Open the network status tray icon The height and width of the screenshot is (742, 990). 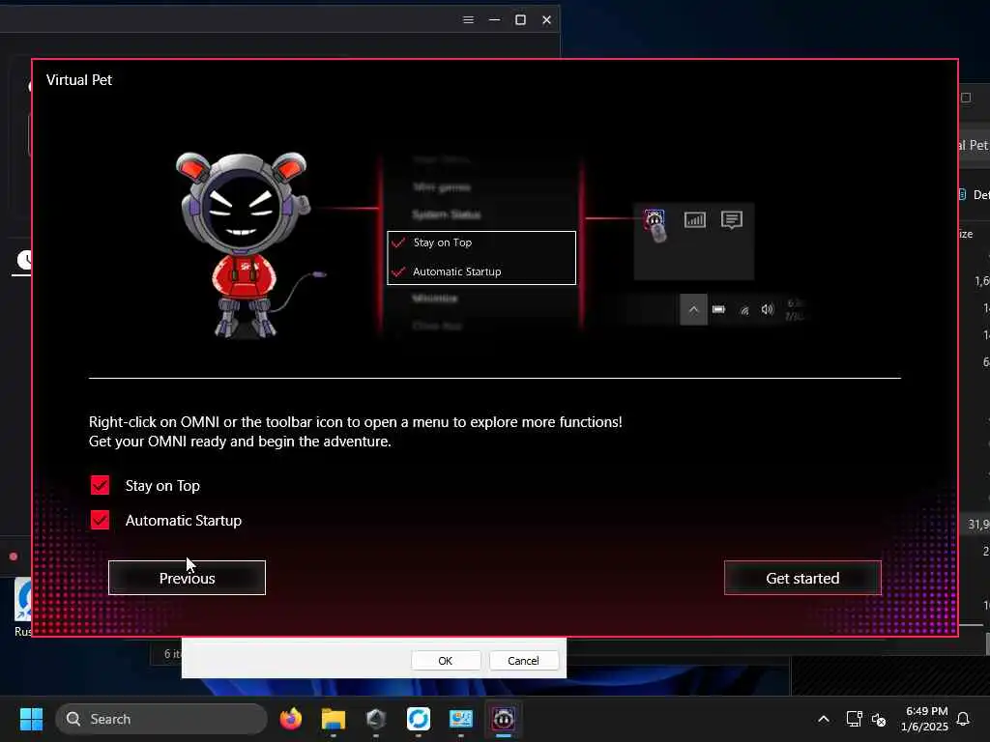pyautogui.click(x=855, y=719)
